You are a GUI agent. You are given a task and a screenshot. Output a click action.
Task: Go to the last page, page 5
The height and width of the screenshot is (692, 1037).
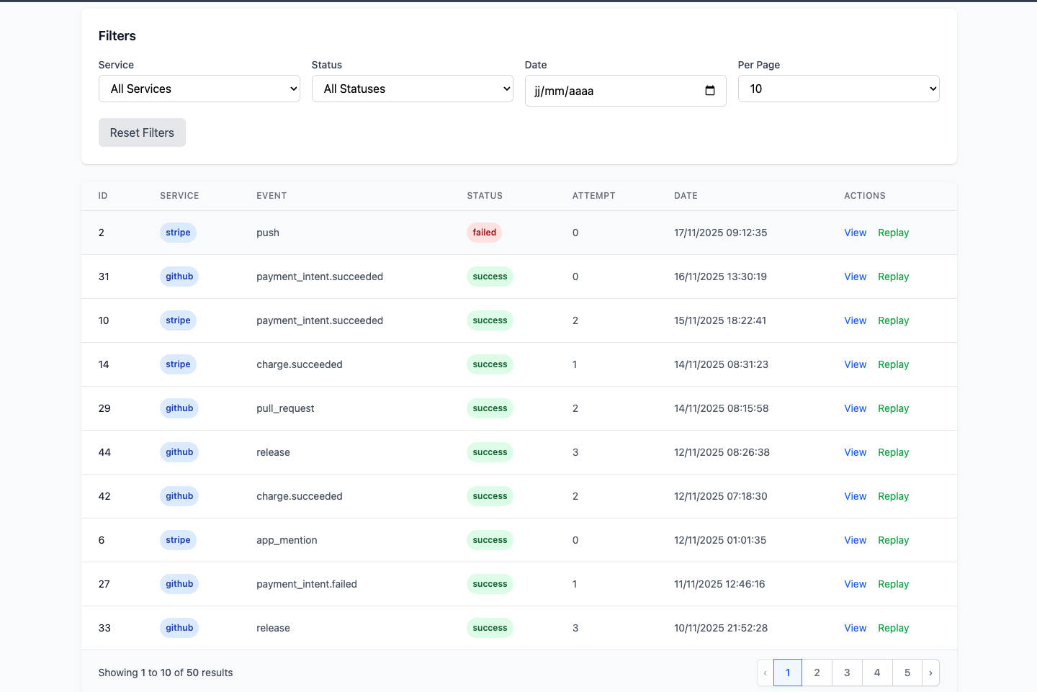907,673
